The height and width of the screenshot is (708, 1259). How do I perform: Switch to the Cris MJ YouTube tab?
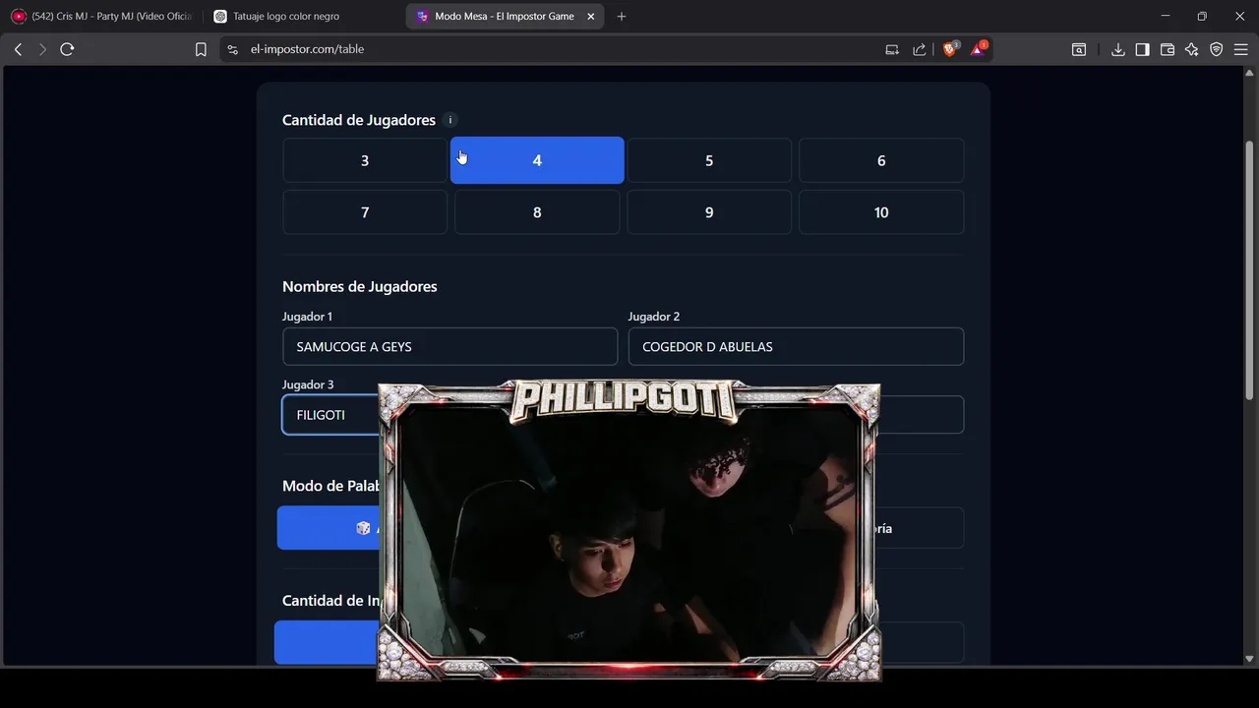[x=101, y=16]
